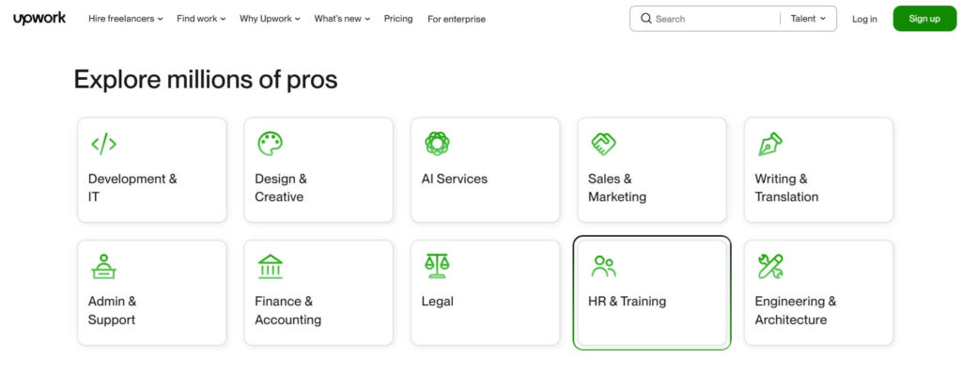The width and height of the screenshot is (962, 374).
Task: Select the AI Services label
Action: [x=455, y=179]
